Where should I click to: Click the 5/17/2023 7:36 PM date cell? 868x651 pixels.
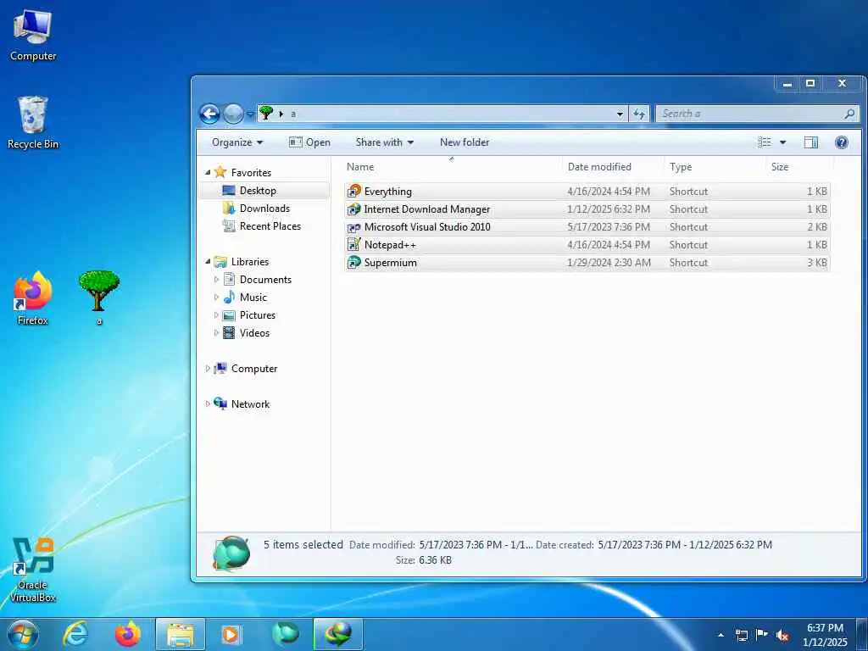(609, 227)
